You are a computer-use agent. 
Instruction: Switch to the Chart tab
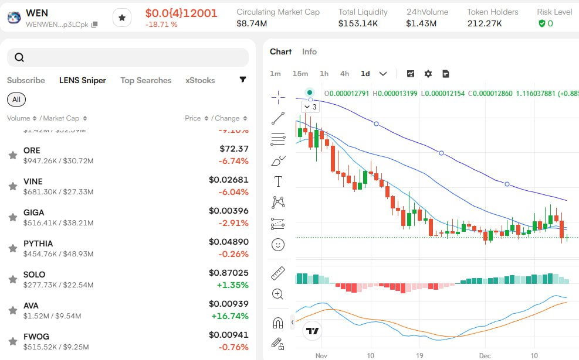pyautogui.click(x=280, y=52)
